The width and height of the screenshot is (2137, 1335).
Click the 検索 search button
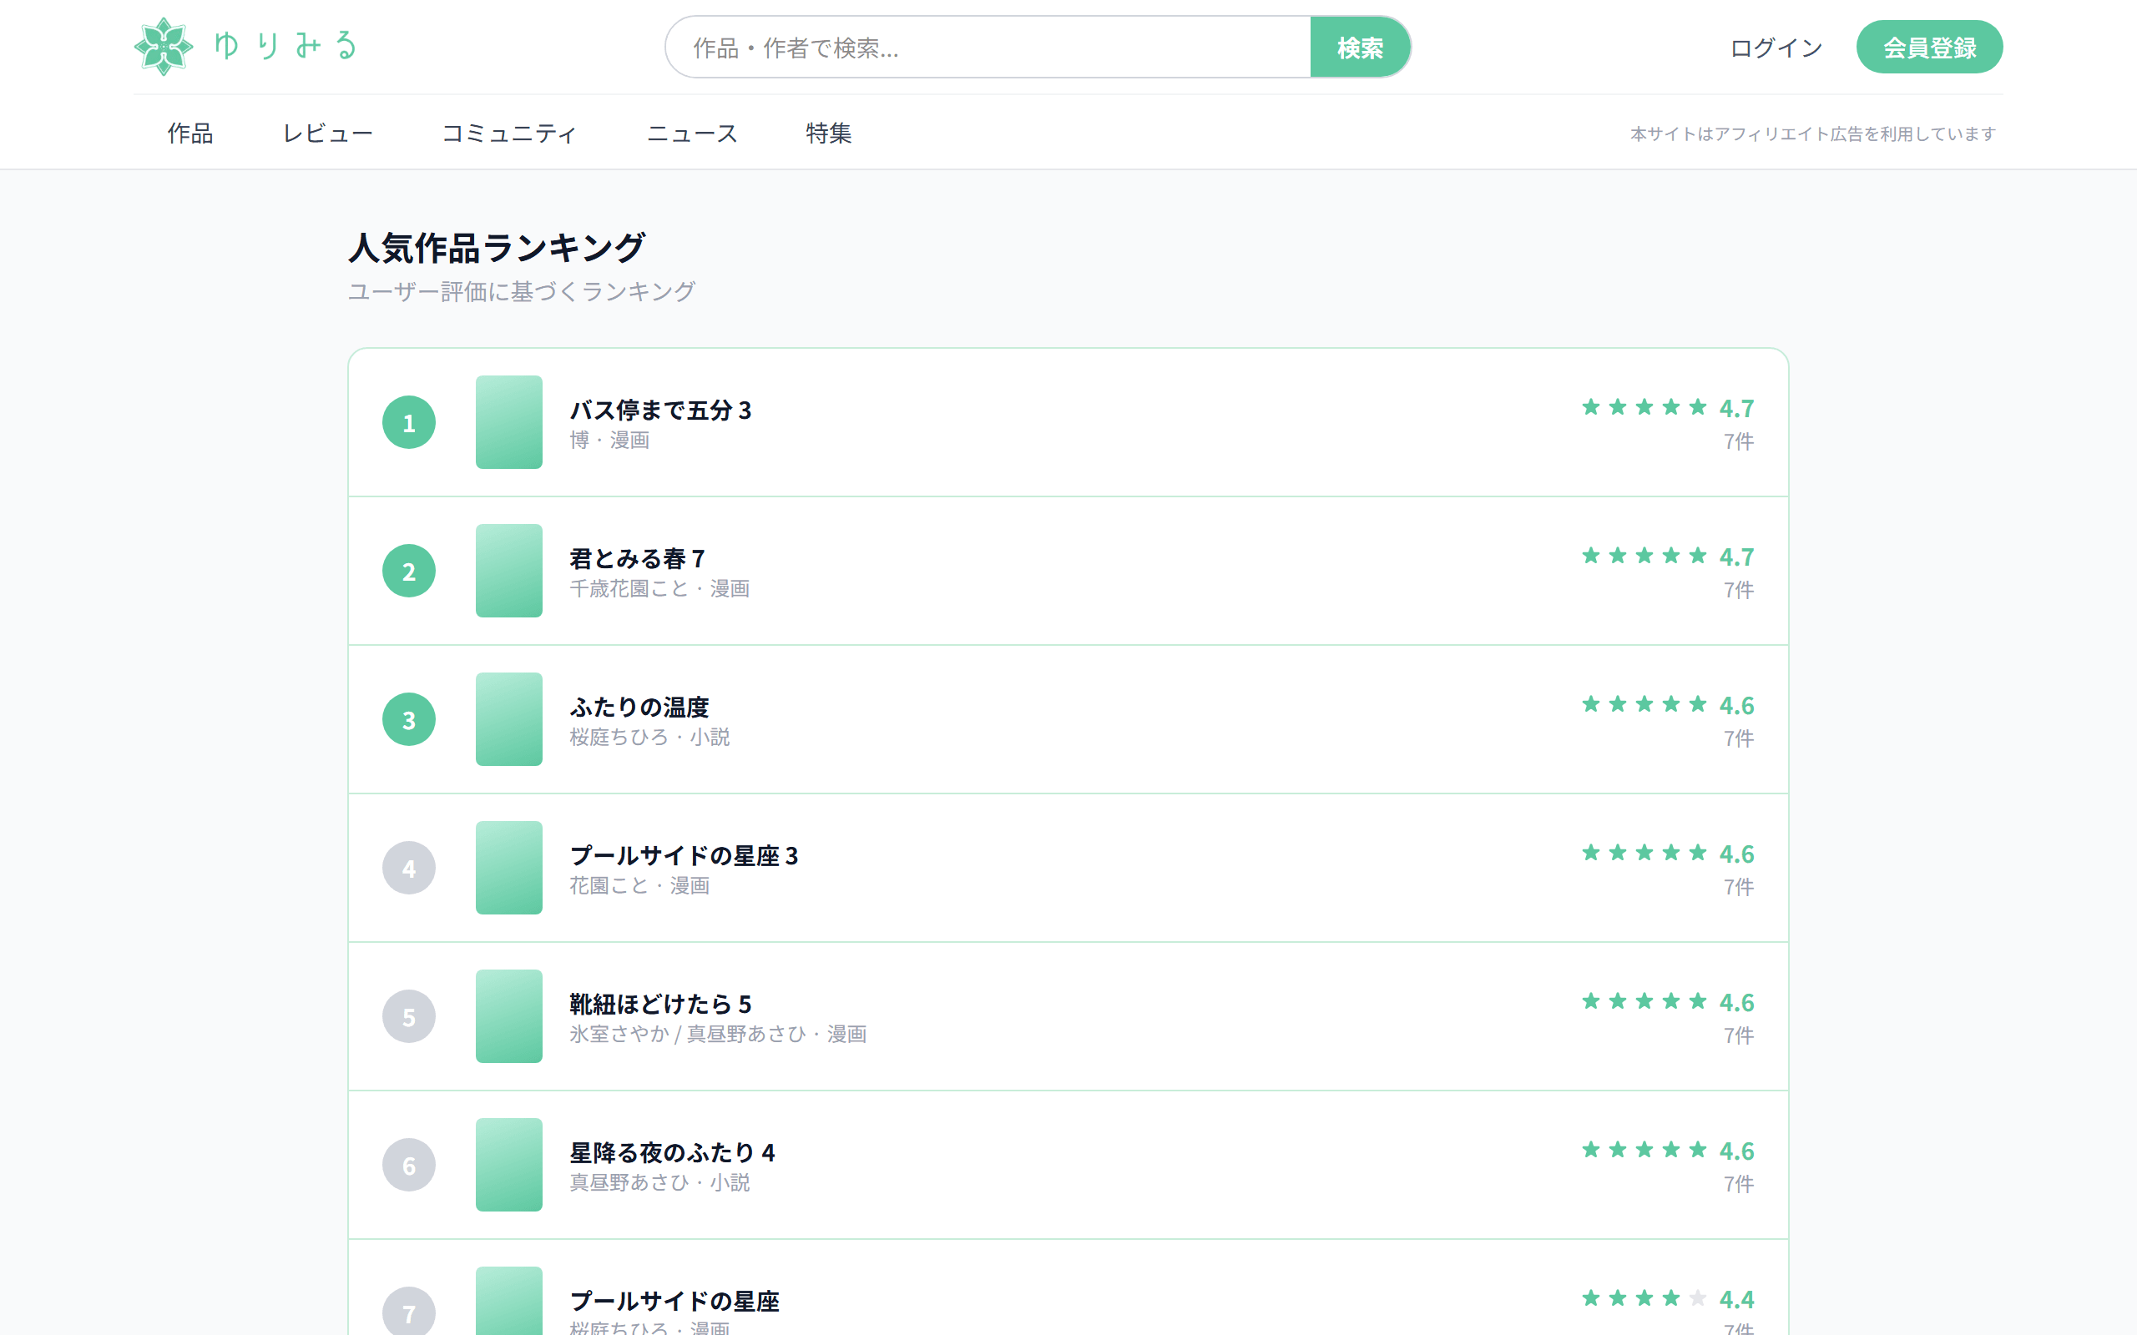tap(1359, 48)
